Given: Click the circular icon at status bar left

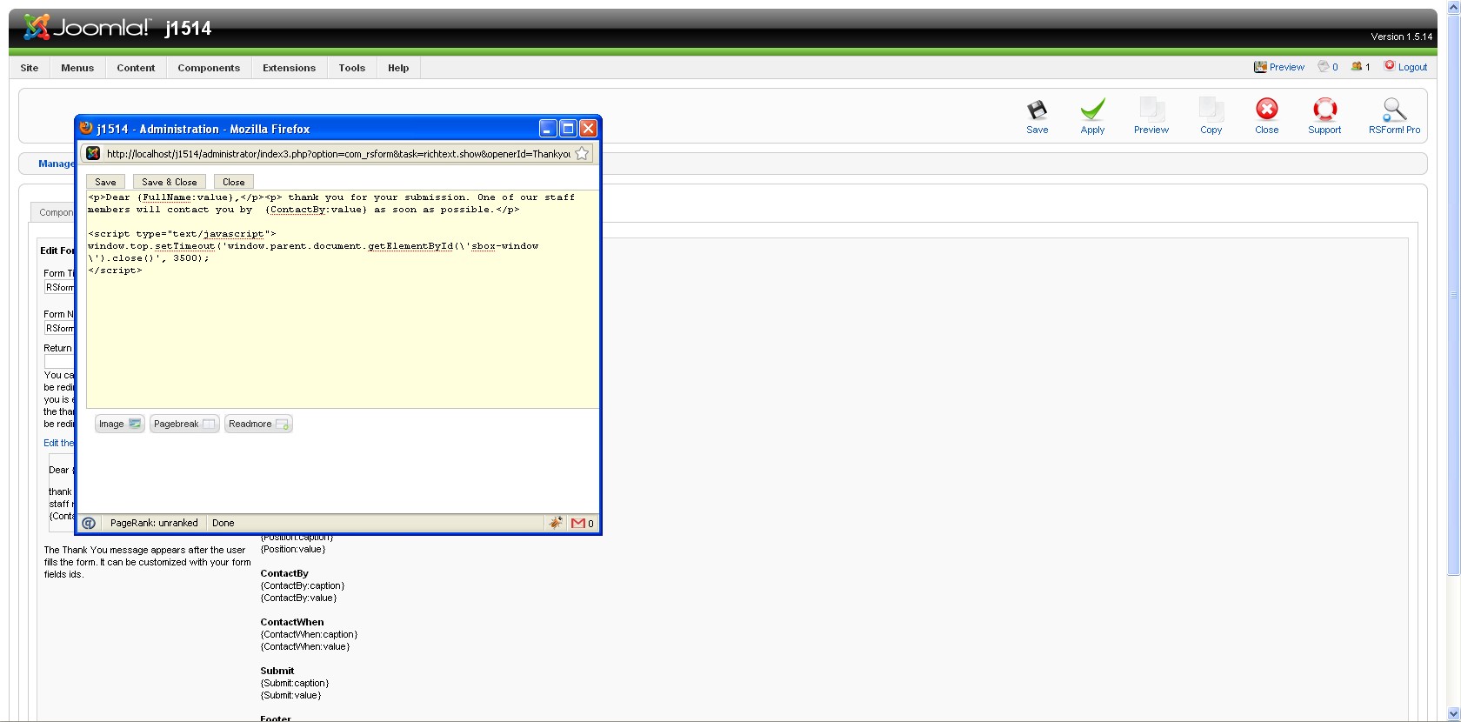Looking at the screenshot, I should [x=89, y=523].
